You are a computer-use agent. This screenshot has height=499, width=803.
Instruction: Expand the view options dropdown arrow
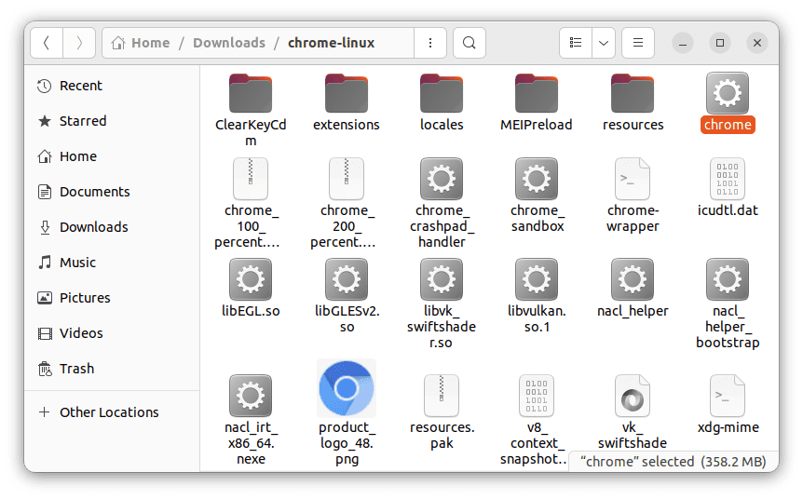604,43
